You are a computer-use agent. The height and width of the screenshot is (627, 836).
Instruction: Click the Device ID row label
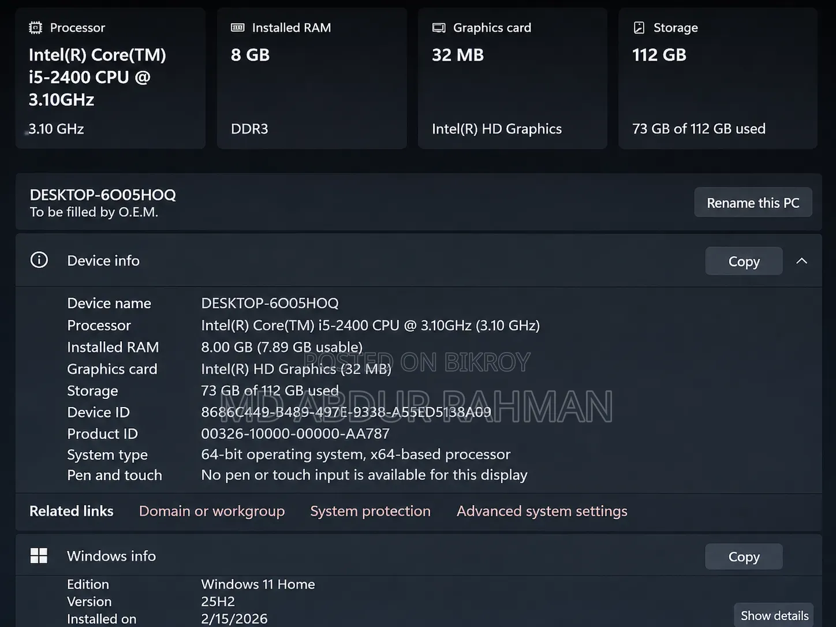pyautogui.click(x=99, y=412)
